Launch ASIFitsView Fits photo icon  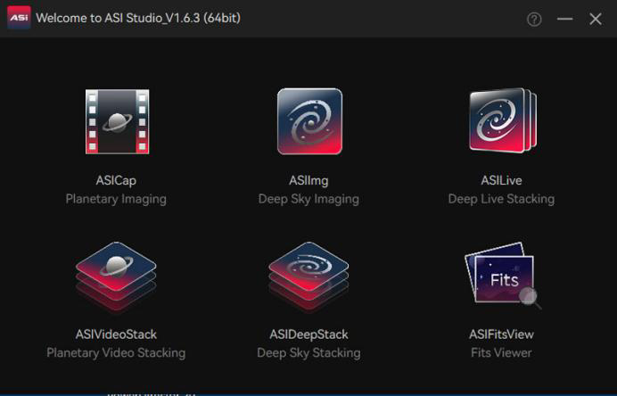click(x=503, y=276)
